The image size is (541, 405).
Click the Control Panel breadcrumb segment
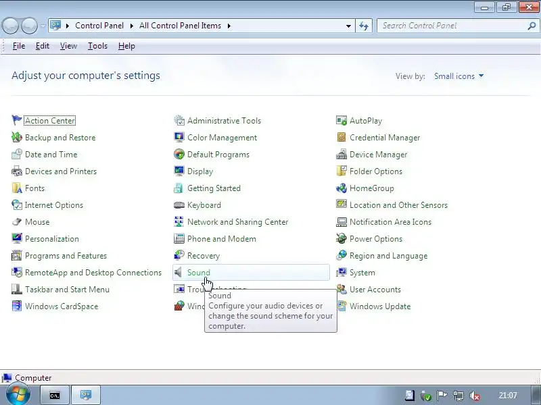click(99, 26)
